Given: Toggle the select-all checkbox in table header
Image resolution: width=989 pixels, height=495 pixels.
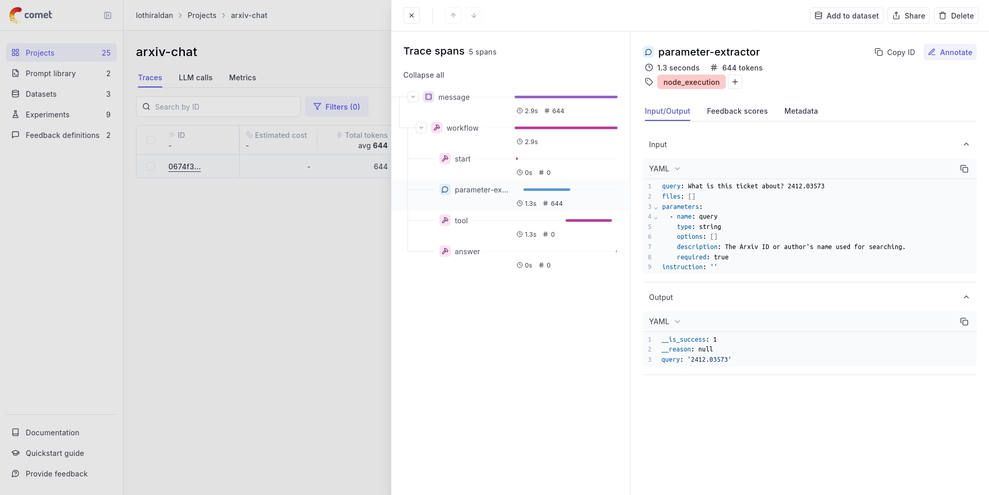Looking at the screenshot, I should (151, 140).
